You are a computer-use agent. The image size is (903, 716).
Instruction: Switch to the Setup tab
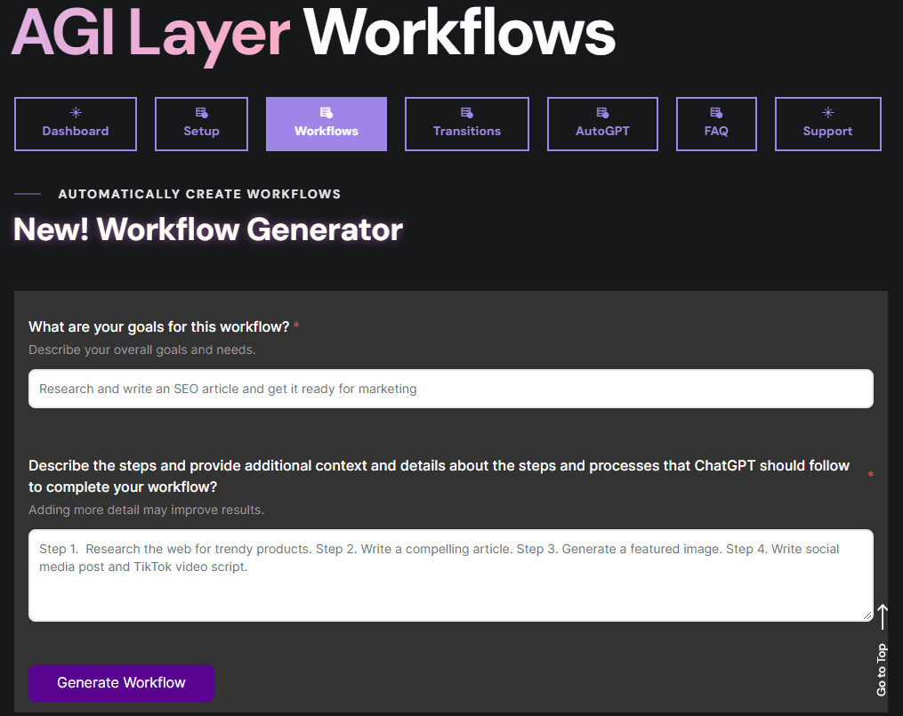click(x=202, y=124)
